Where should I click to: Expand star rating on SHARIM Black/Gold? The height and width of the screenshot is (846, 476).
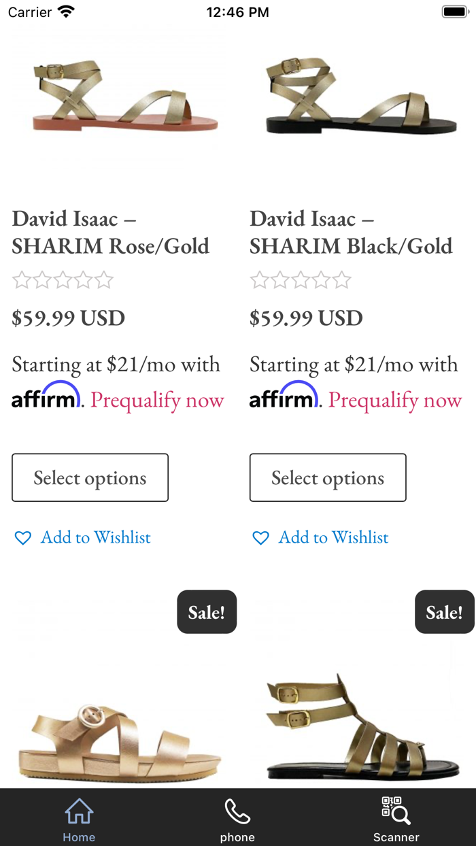click(301, 280)
